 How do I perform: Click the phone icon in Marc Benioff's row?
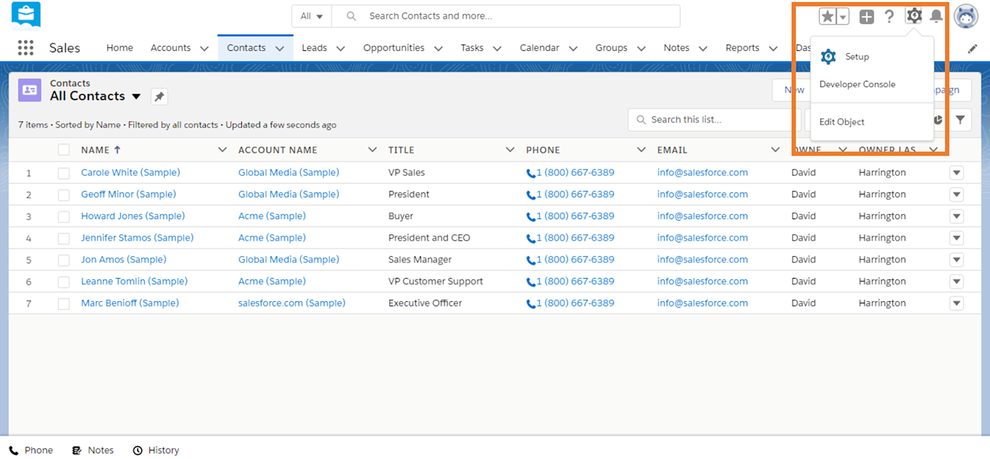click(x=531, y=303)
